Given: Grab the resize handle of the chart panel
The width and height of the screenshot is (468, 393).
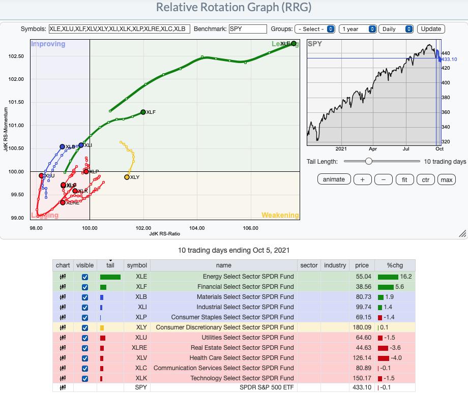Looking at the screenshot, I should click(x=462, y=234).
